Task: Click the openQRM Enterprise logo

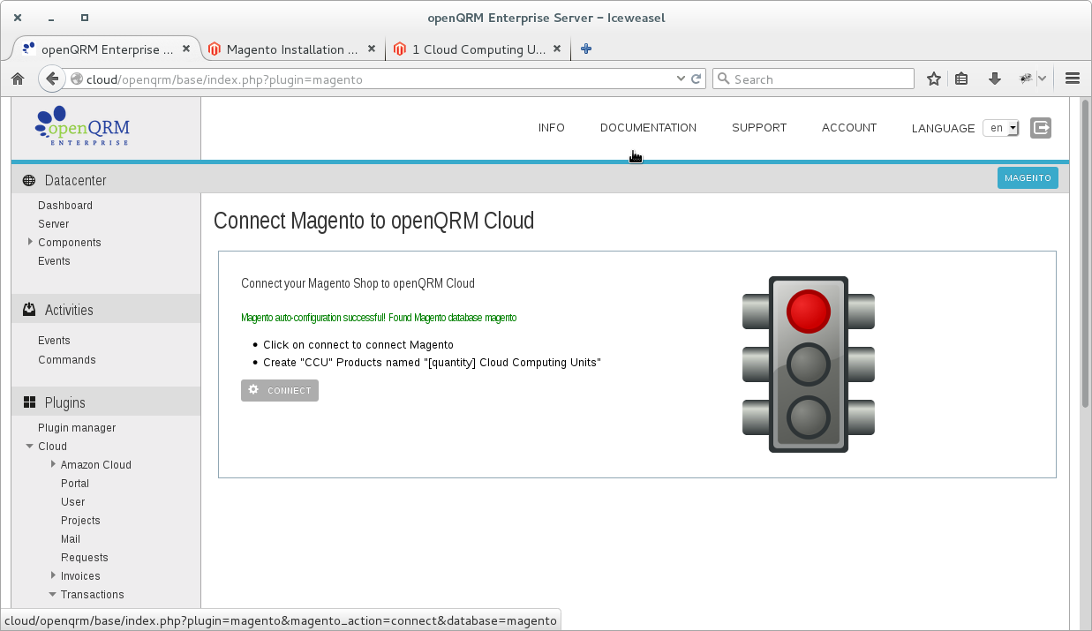Action: (82, 126)
